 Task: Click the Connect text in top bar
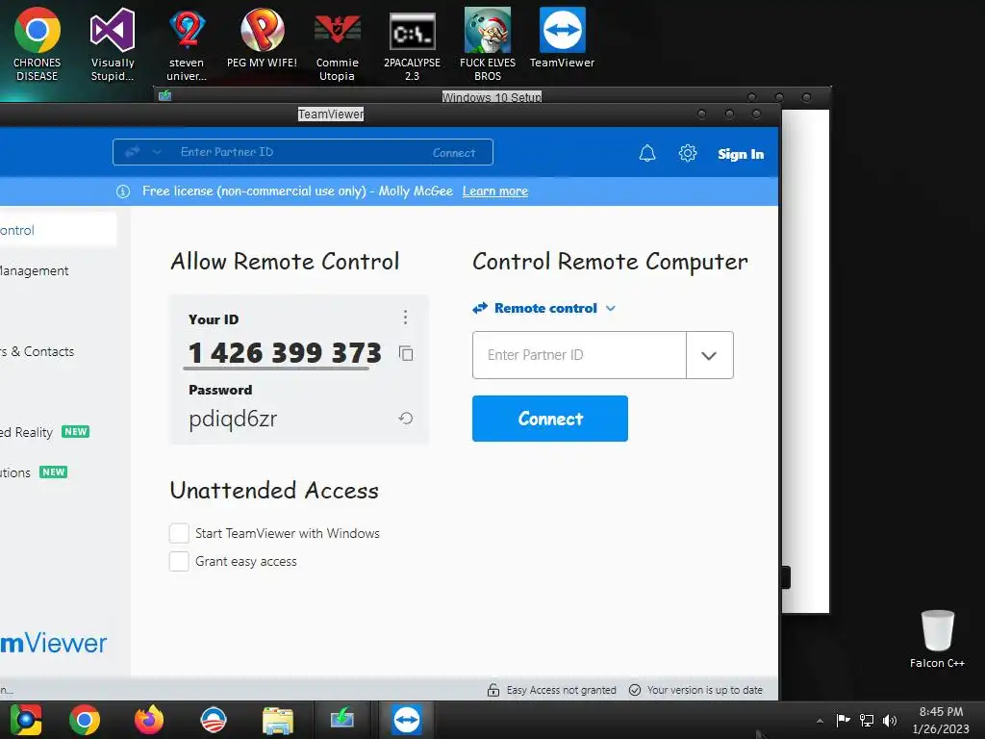(x=454, y=153)
